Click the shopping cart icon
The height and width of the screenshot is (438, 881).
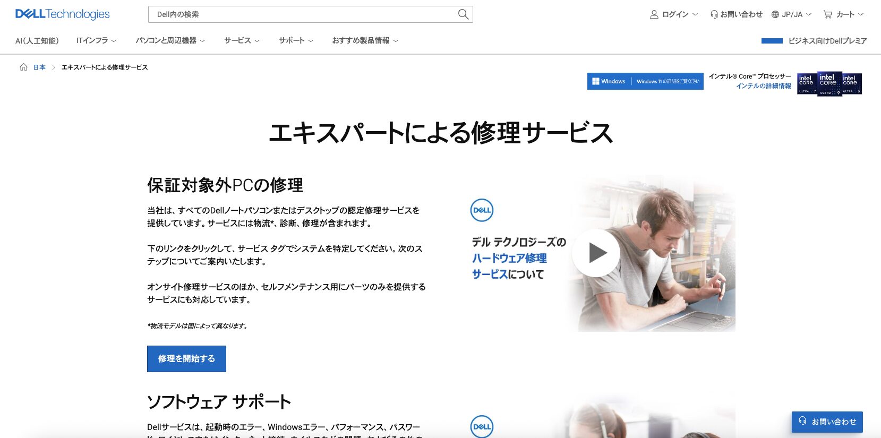[x=827, y=14]
